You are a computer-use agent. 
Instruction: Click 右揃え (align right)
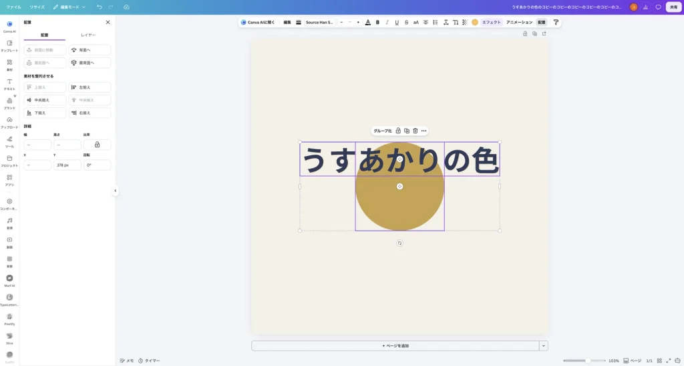[90, 113]
